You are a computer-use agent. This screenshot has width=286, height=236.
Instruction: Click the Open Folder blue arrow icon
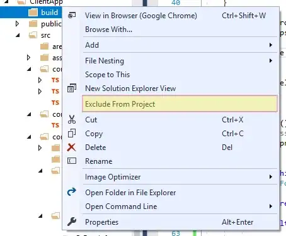[x=72, y=192]
